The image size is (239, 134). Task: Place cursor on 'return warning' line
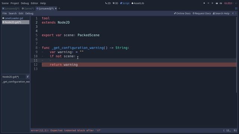(139, 64)
